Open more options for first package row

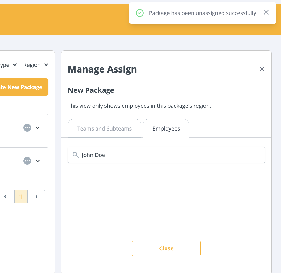click(27, 128)
